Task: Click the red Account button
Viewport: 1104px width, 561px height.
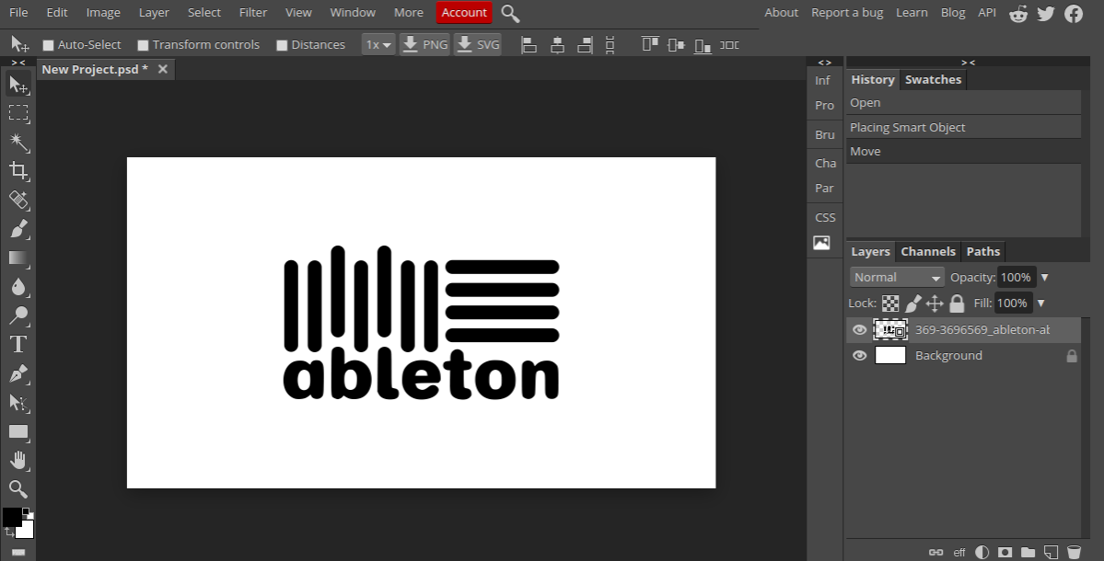Action: (x=464, y=13)
